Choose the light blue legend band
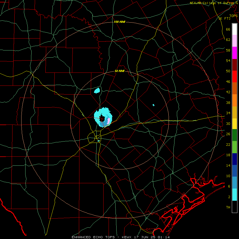 [234, 183]
